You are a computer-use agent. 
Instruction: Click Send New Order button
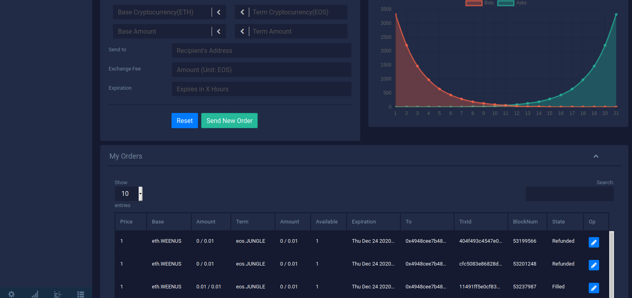[x=229, y=121]
